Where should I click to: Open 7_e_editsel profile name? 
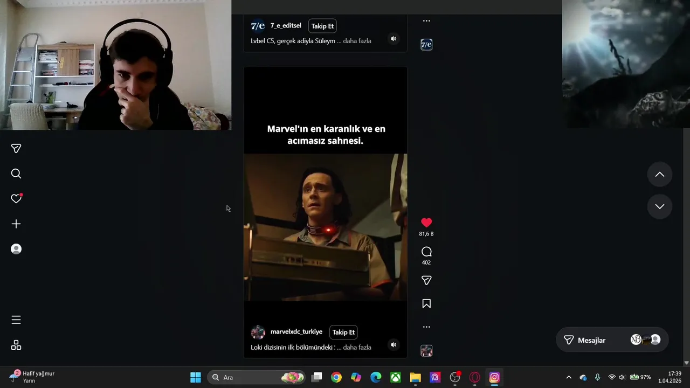286,26
